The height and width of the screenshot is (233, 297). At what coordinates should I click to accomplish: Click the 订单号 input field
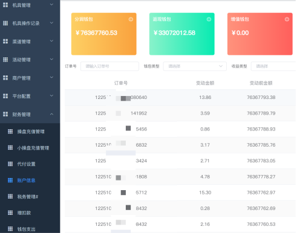109,66
